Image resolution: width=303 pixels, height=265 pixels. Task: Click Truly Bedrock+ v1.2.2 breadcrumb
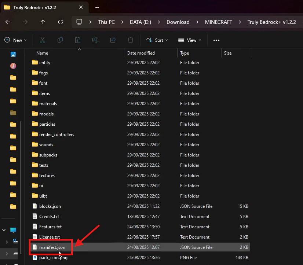[x=271, y=22]
